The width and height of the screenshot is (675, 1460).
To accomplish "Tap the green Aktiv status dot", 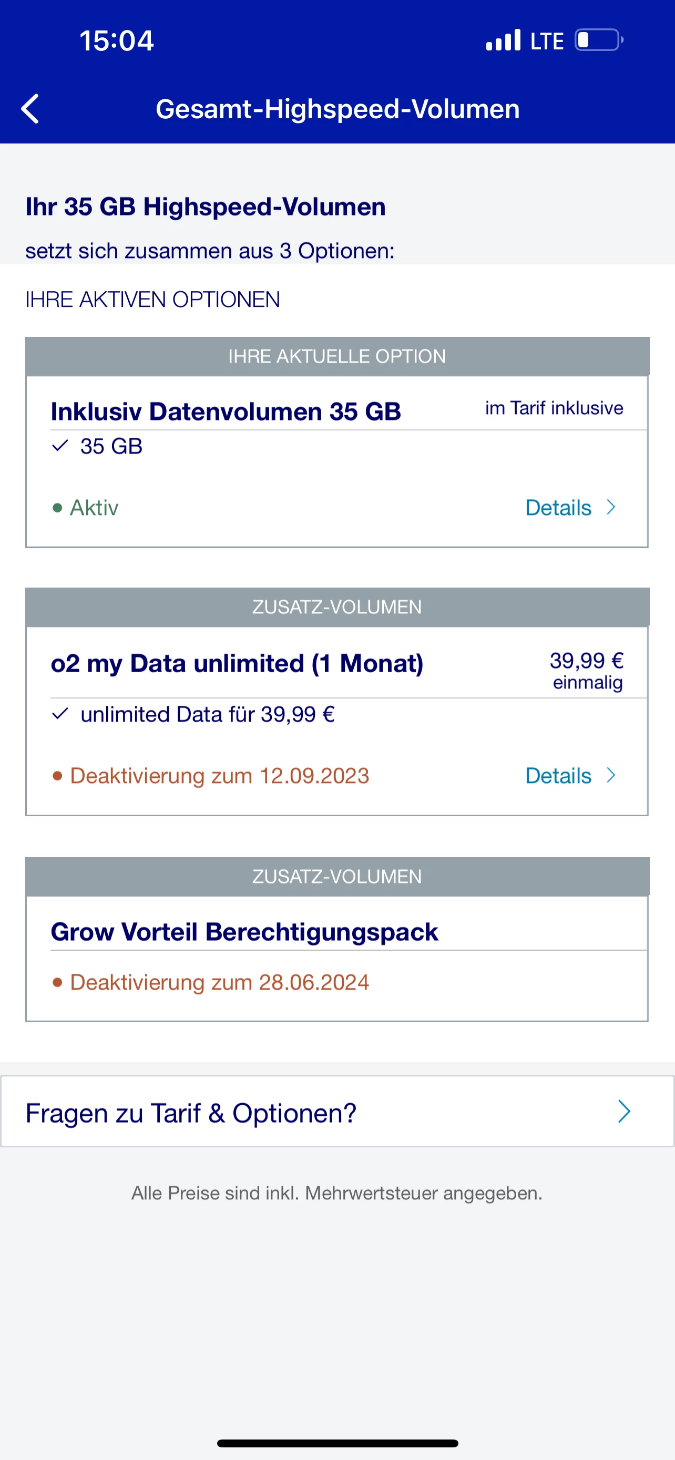I will point(57,508).
